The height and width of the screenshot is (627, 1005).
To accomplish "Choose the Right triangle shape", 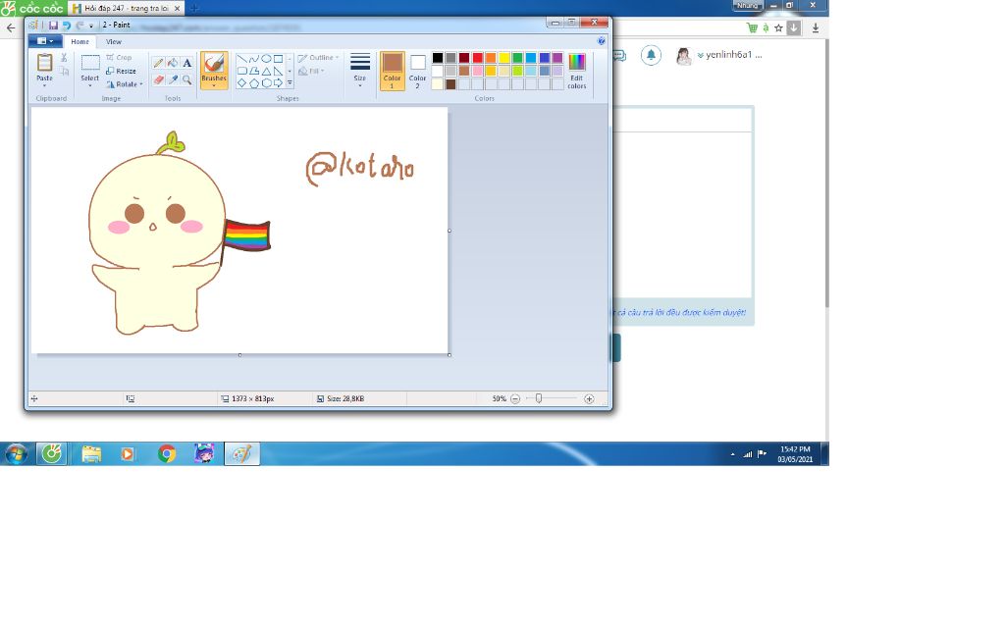I will (278, 71).
